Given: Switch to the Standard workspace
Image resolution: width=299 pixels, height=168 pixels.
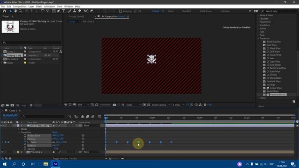Looking at the screenshot, I should pos(186,11).
